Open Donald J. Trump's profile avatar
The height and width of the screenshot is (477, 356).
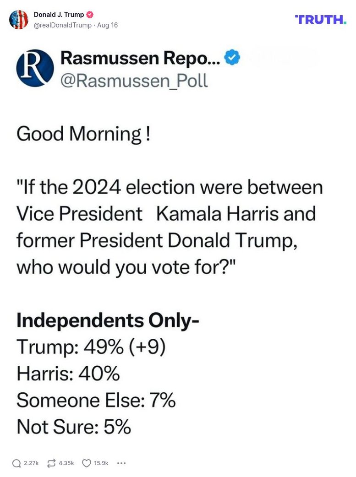click(x=19, y=20)
